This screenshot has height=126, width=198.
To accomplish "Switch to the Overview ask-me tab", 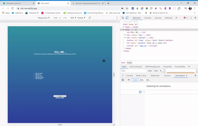I will tap(18, 3).
